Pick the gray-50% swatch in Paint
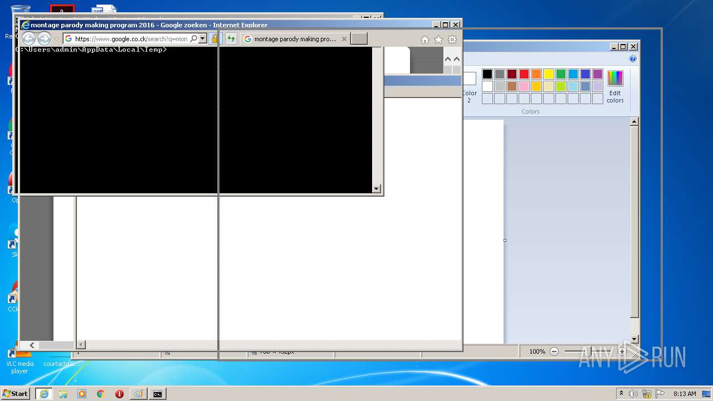The image size is (713, 401). click(500, 74)
